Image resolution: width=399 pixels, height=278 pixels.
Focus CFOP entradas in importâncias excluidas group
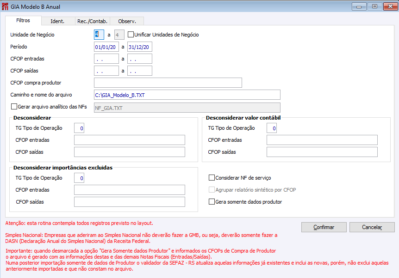click(130, 190)
